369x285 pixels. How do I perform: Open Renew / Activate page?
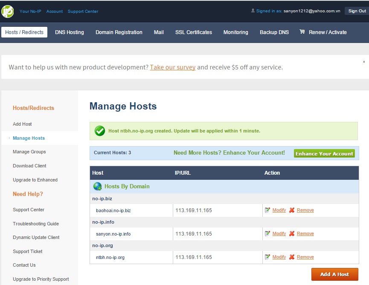coord(328,32)
